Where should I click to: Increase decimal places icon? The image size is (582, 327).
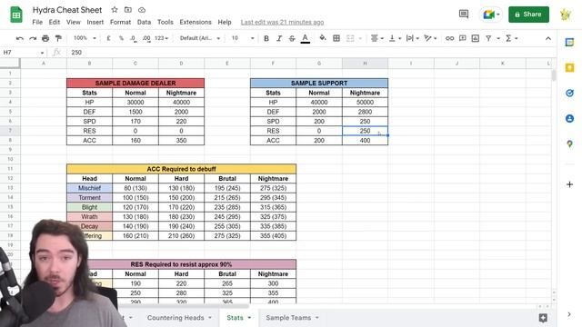[146, 38]
